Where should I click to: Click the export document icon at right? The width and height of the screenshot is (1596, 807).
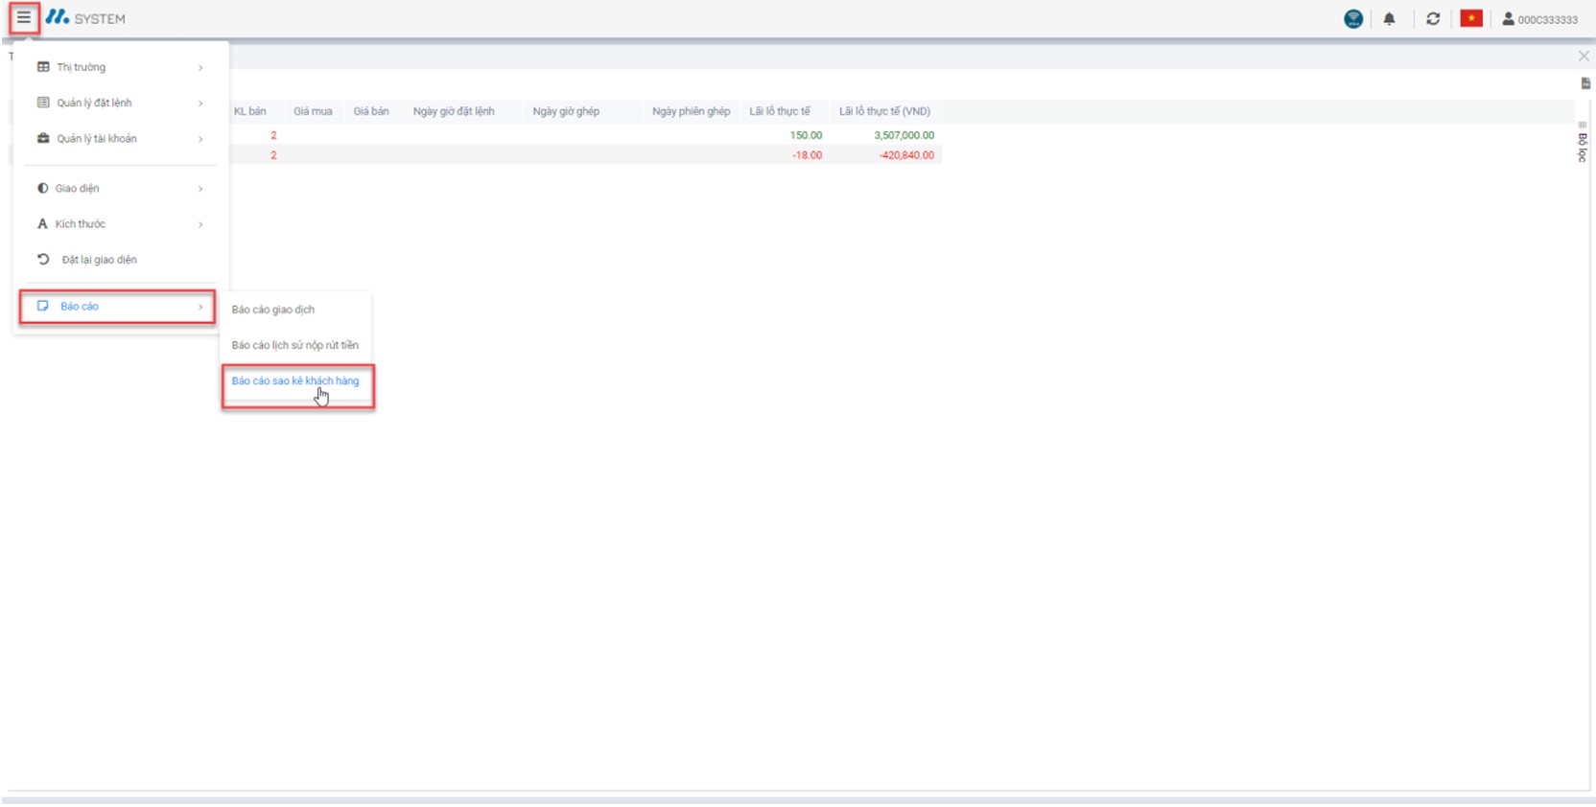coord(1585,84)
